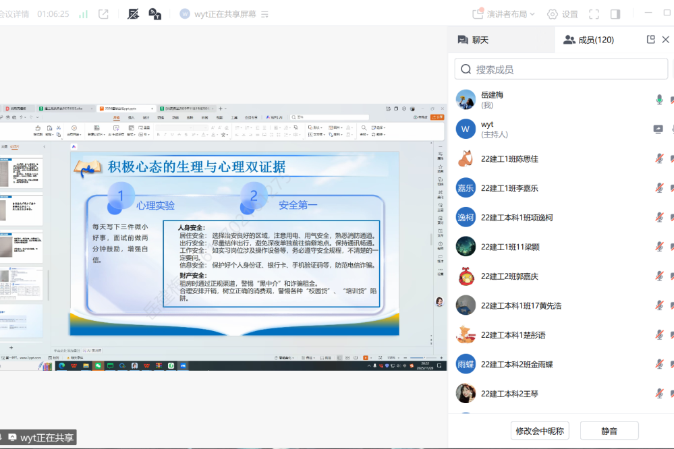
Task: Enter full screen mode via the top bar icon
Action: click(x=594, y=14)
